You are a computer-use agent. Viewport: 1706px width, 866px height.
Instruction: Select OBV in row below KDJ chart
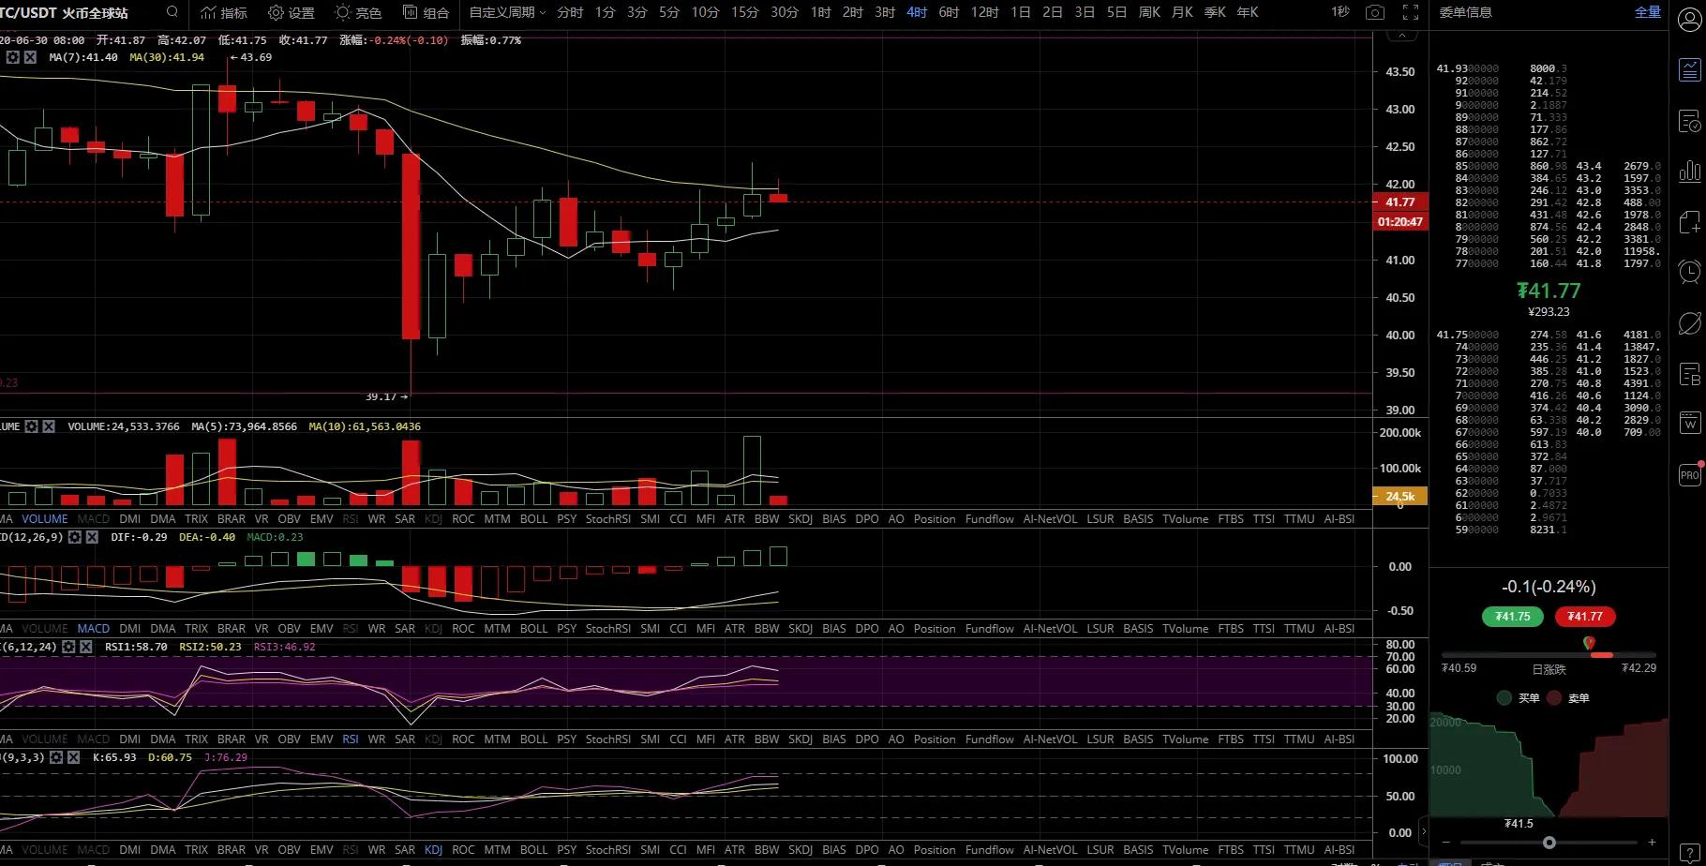pyautogui.click(x=290, y=850)
